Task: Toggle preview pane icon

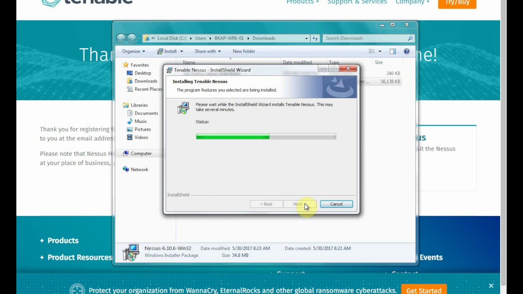Action: (393, 51)
